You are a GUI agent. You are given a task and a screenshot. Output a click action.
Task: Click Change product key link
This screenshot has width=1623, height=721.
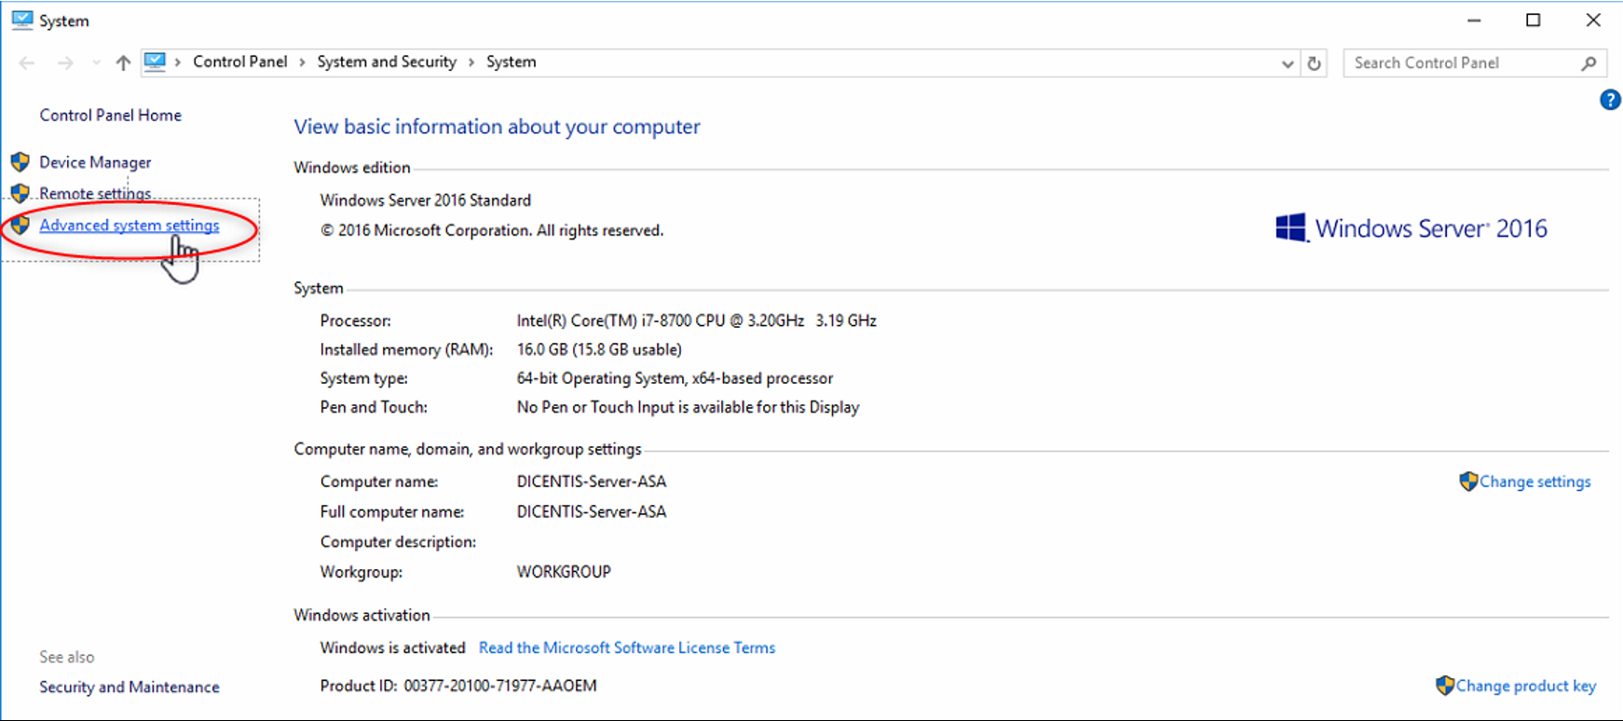coord(1525,686)
